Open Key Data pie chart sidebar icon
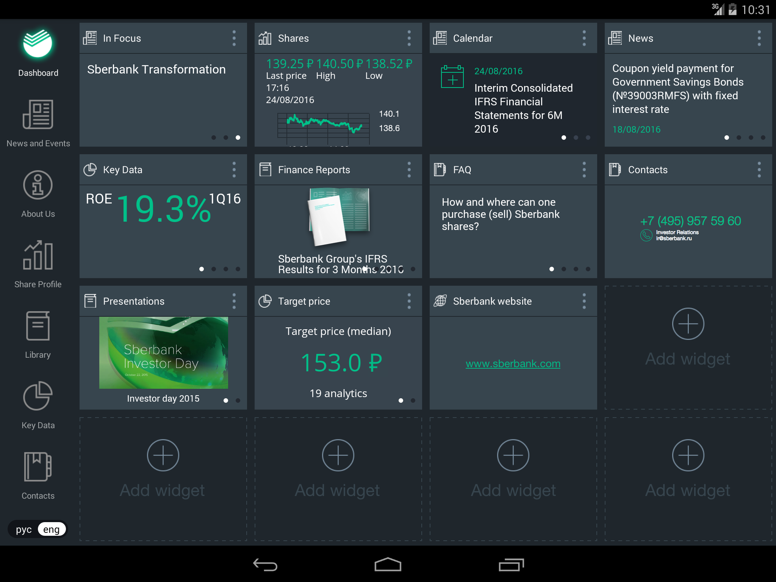776x582 pixels. (x=38, y=396)
